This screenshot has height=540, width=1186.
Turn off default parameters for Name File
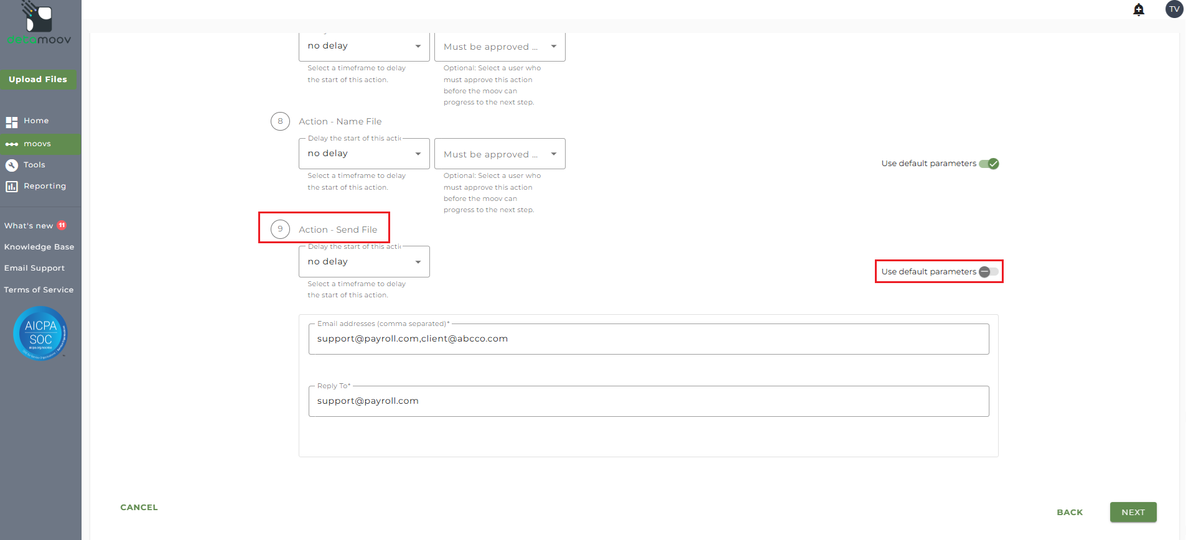(x=989, y=164)
